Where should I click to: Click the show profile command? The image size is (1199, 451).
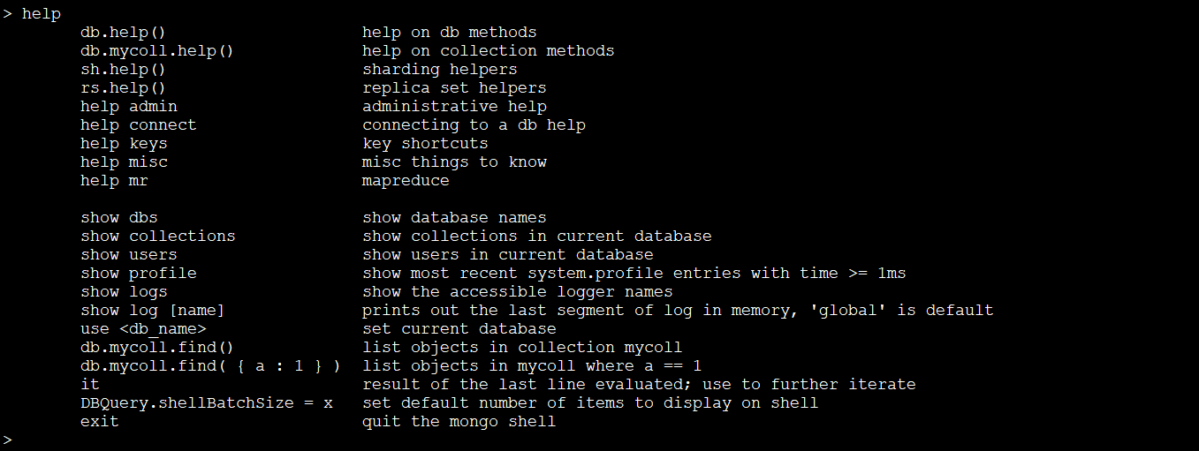pyautogui.click(x=139, y=273)
